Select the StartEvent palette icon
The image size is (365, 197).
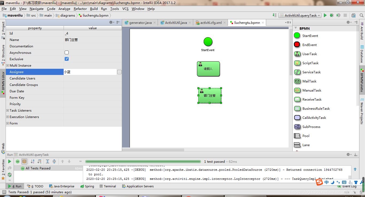pos(297,36)
